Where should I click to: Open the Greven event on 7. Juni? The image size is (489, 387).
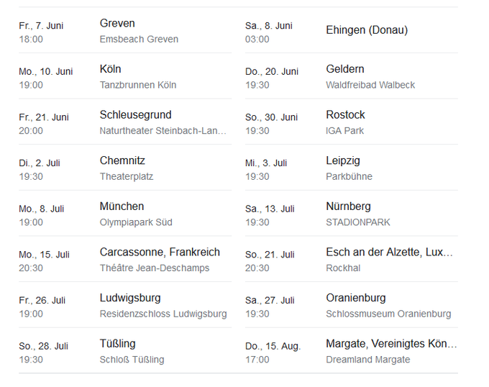point(117,24)
